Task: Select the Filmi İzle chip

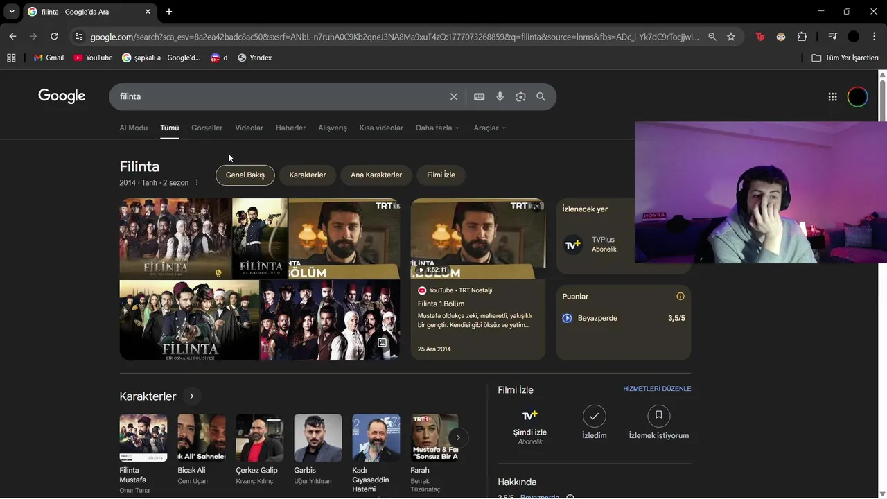Action: coord(441,175)
